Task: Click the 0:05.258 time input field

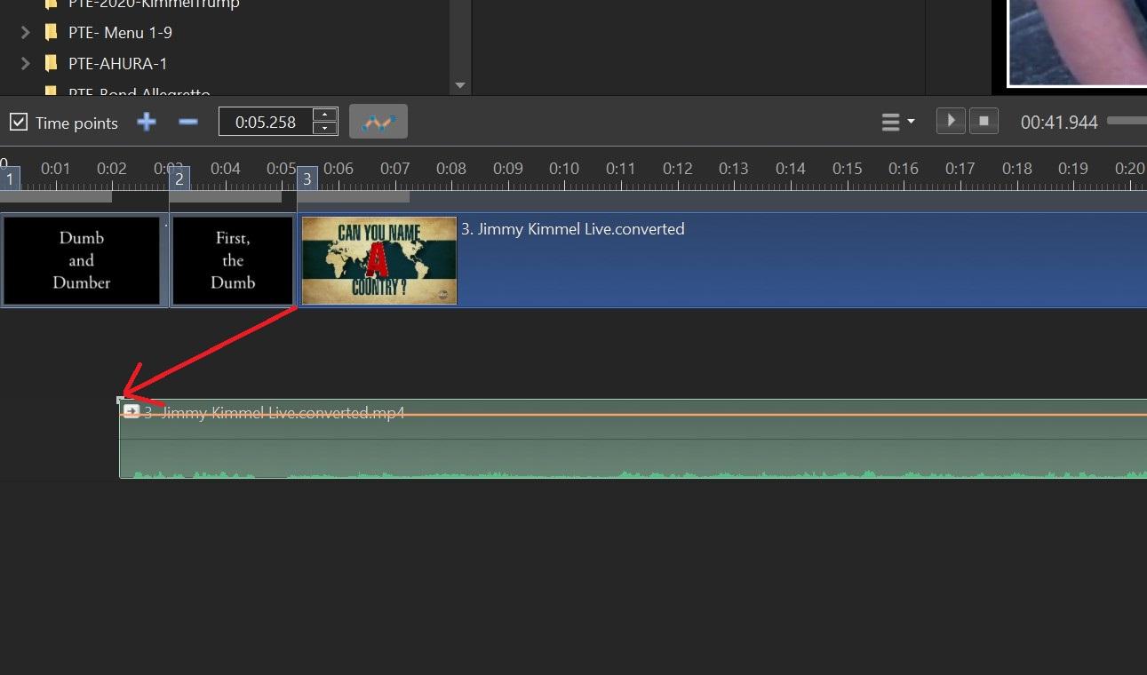Action: pos(266,122)
